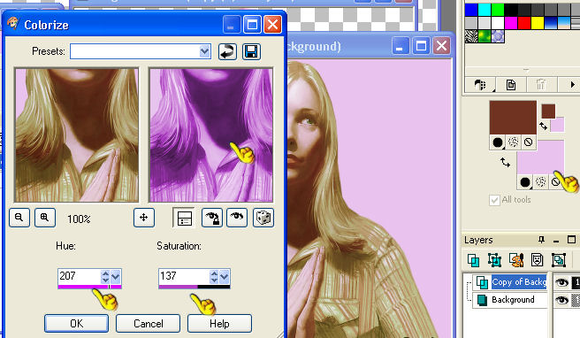Pick the cyan swatch
Screen dimensions: 580x338
click(x=485, y=10)
